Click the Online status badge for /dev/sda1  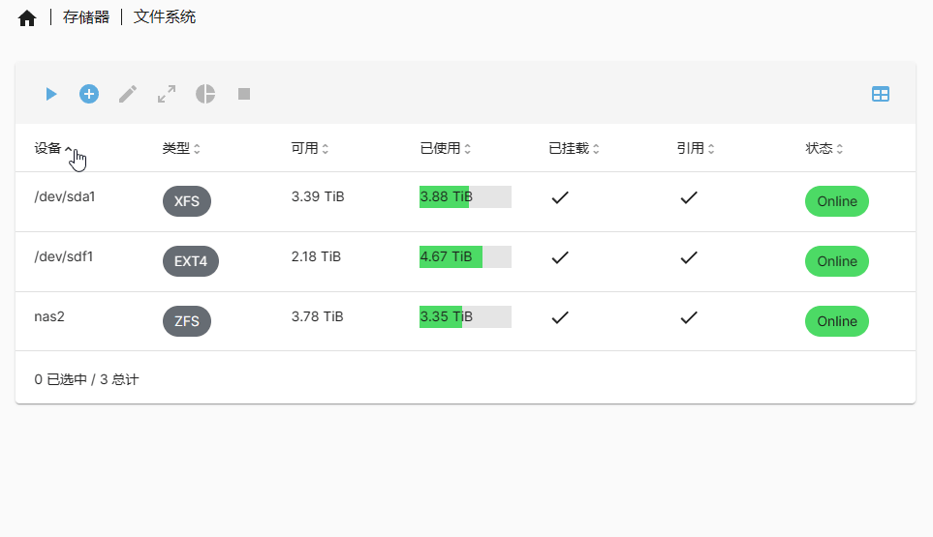pyautogui.click(x=836, y=201)
